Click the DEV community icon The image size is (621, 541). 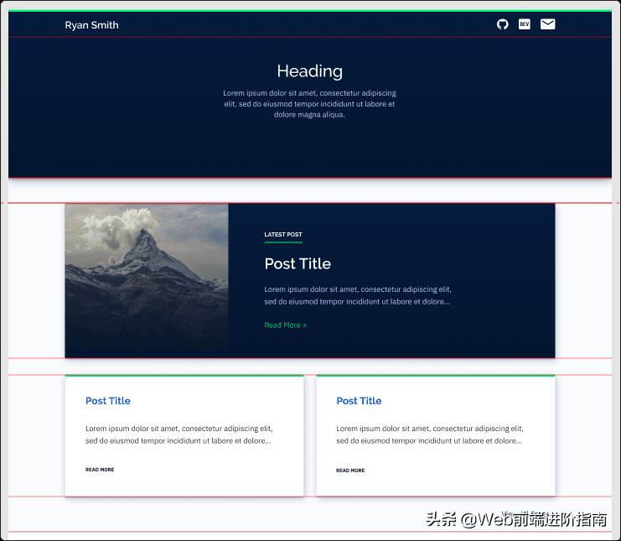[525, 24]
